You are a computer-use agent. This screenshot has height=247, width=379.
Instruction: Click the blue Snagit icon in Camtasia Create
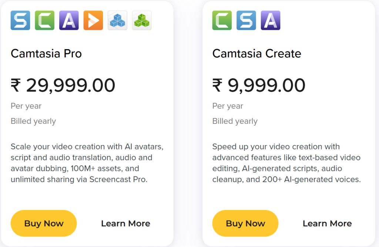(246, 20)
